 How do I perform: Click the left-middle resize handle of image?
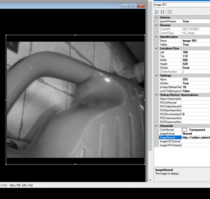tap(6, 99)
